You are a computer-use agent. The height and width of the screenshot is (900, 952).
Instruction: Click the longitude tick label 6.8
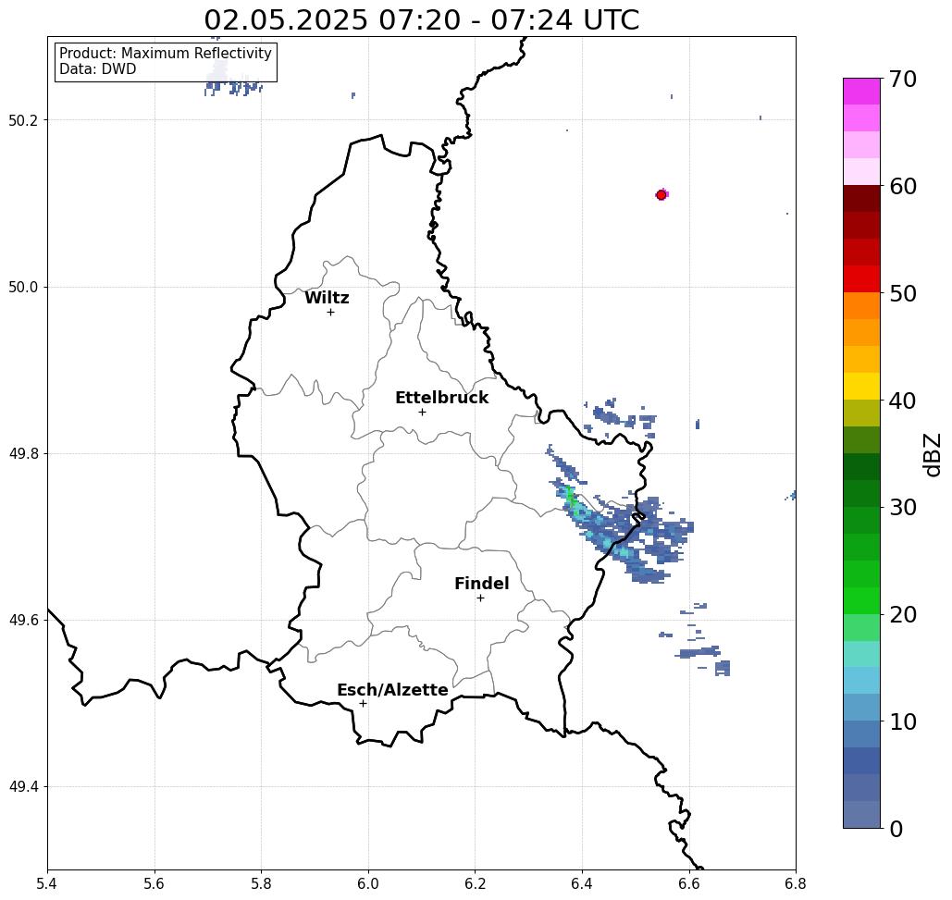pos(796,883)
